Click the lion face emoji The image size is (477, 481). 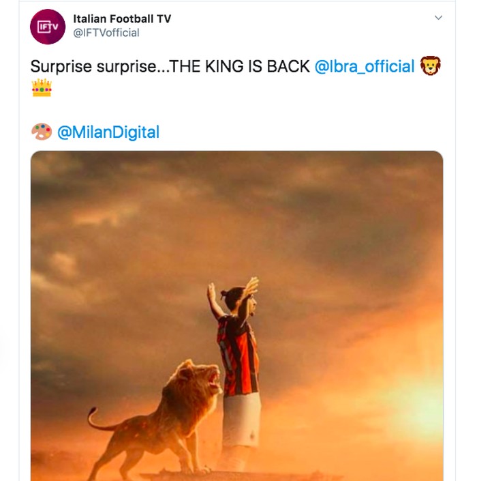click(431, 66)
